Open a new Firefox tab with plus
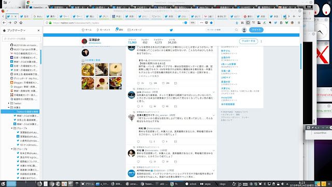 pyautogui.click(x=294, y=16)
